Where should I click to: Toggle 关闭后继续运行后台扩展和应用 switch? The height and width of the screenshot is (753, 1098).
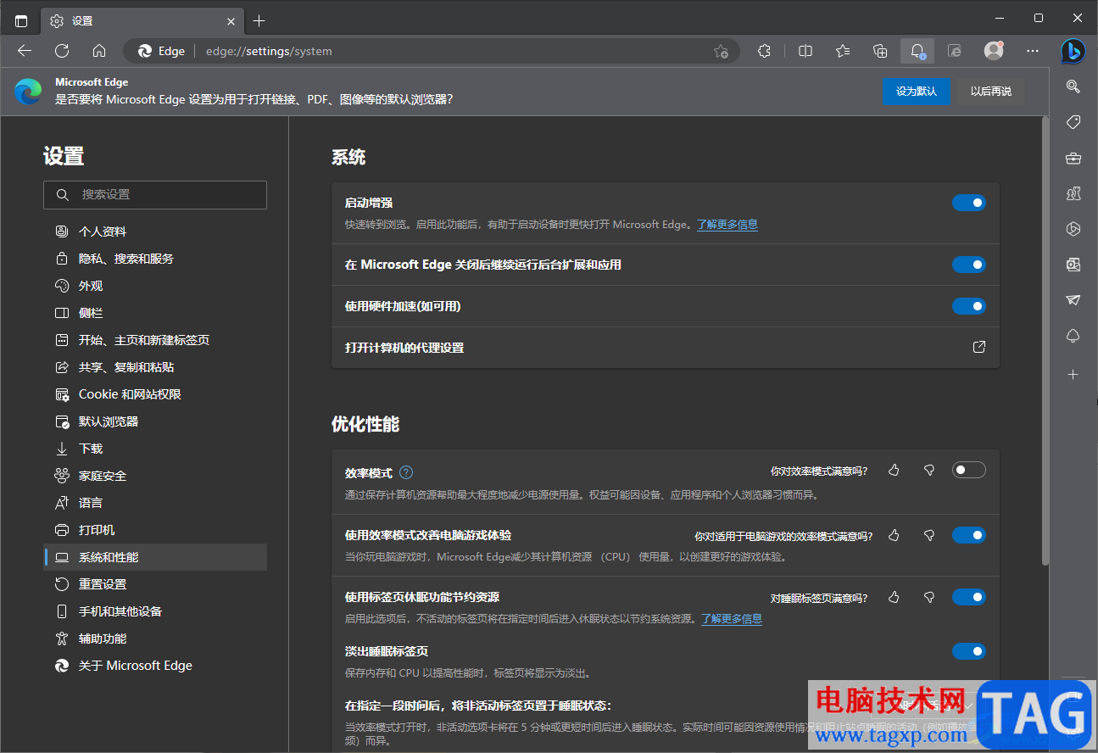[x=969, y=265]
